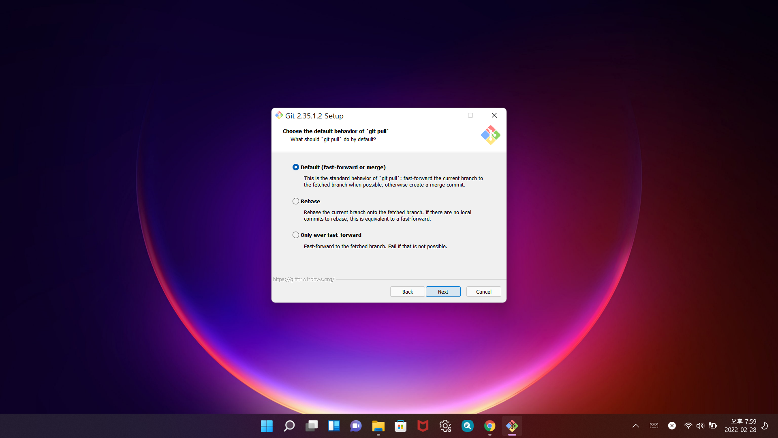Cancel the Git setup
Screen dimensions: 778x438
(483, 292)
